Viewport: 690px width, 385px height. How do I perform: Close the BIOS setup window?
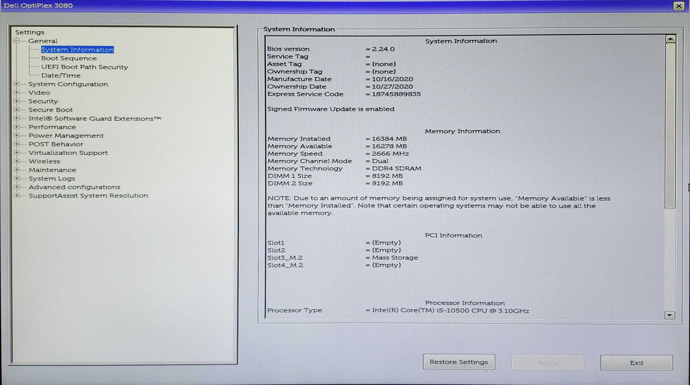(x=678, y=5)
